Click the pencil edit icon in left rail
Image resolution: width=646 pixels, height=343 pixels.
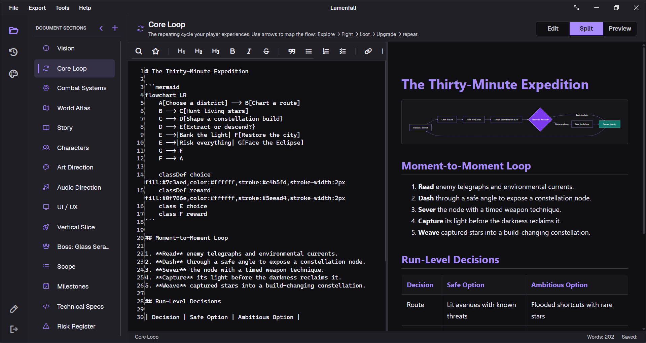point(13,309)
